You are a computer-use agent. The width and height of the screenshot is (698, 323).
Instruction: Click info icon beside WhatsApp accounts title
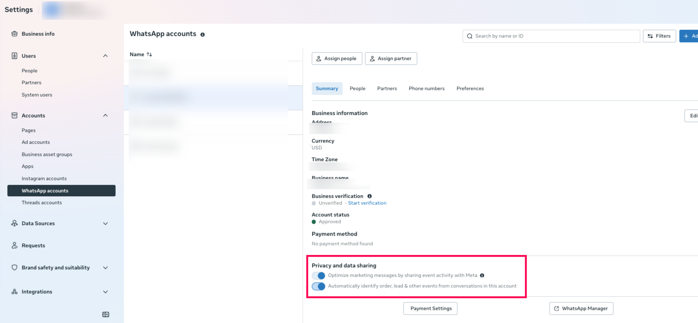[203, 35]
